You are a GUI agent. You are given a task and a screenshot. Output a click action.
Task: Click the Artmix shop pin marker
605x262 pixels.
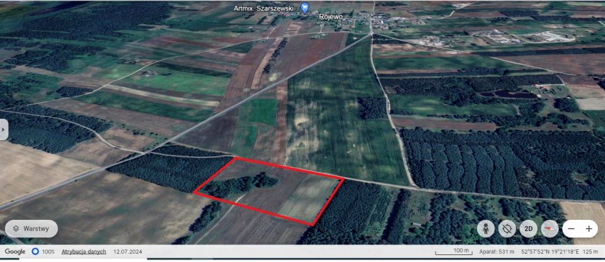click(x=305, y=8)
